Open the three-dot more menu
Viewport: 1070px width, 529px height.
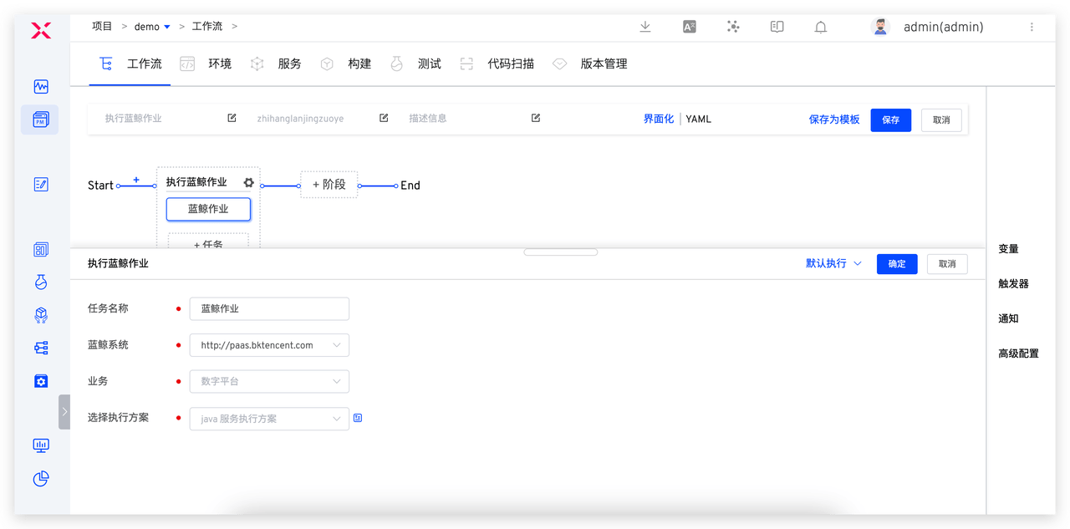[1032, 27]
